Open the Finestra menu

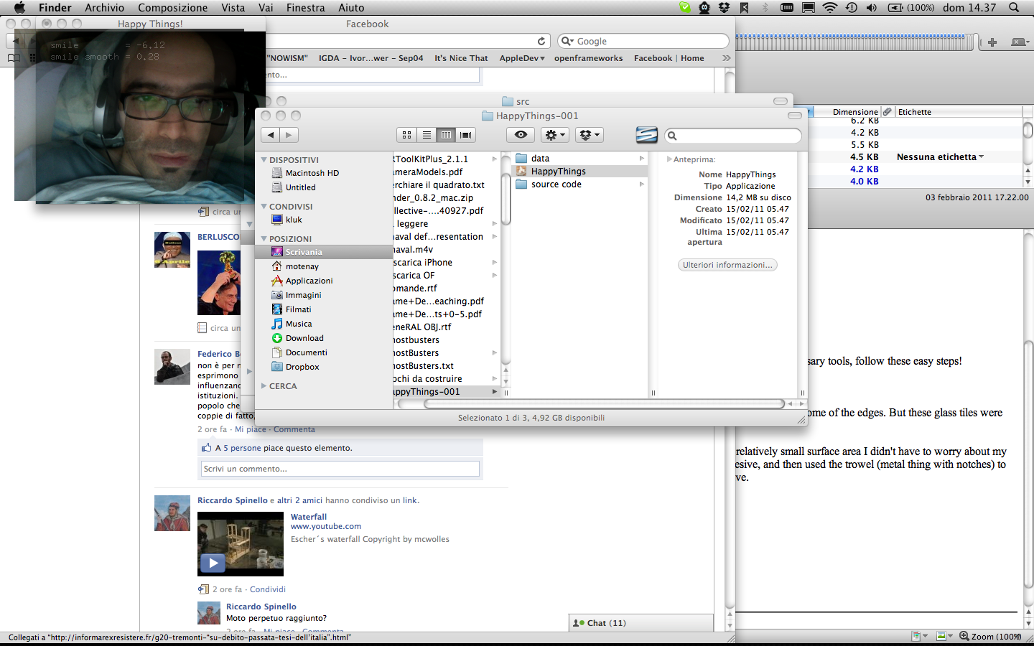pos(305,8)
